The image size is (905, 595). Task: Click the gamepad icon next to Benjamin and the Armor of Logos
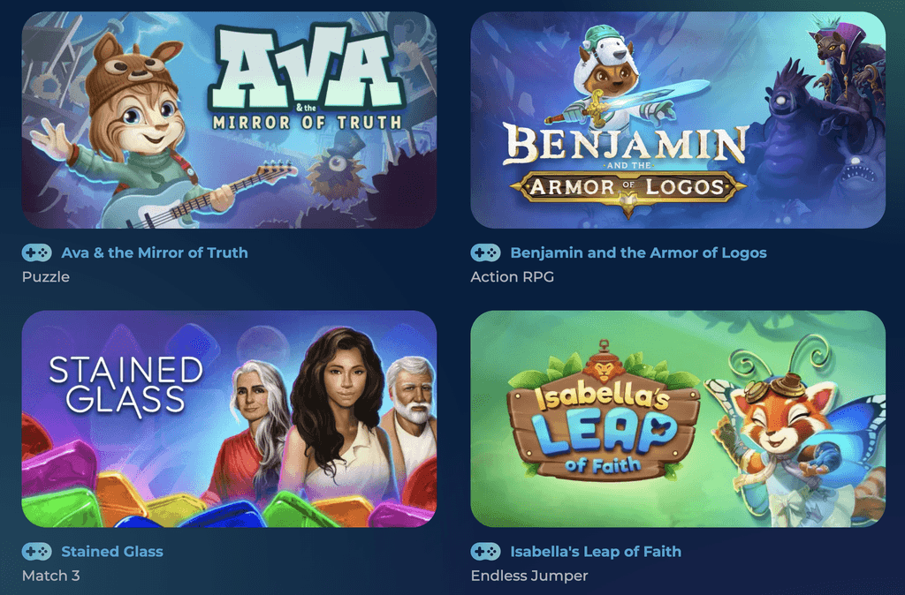485,252
